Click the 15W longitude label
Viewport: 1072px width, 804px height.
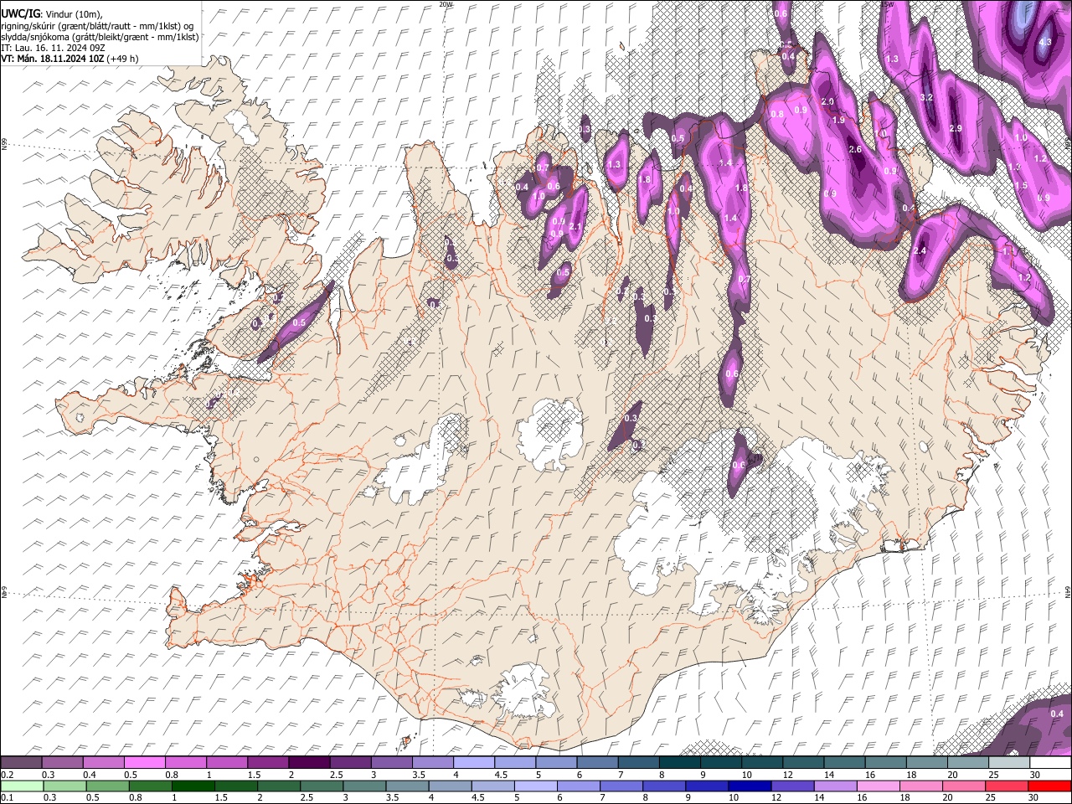pyautogui.click(x=887, y=4)
